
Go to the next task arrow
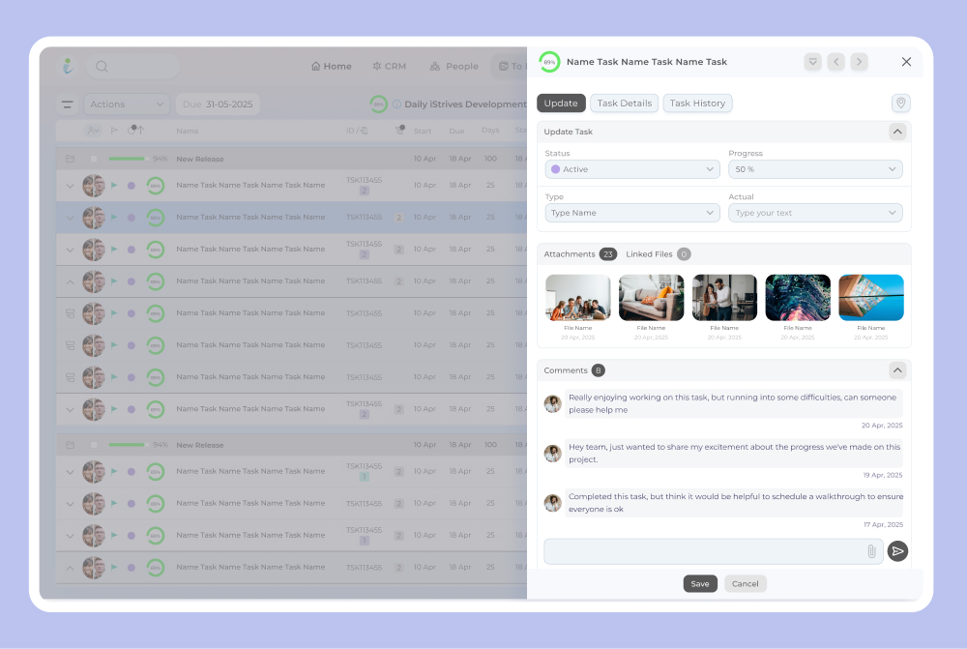pos(859,62)
